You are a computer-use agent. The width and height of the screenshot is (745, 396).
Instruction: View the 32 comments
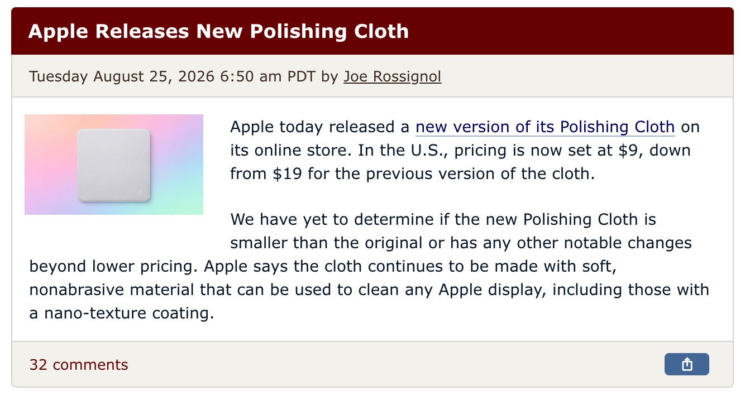click(x=79, y=365)
